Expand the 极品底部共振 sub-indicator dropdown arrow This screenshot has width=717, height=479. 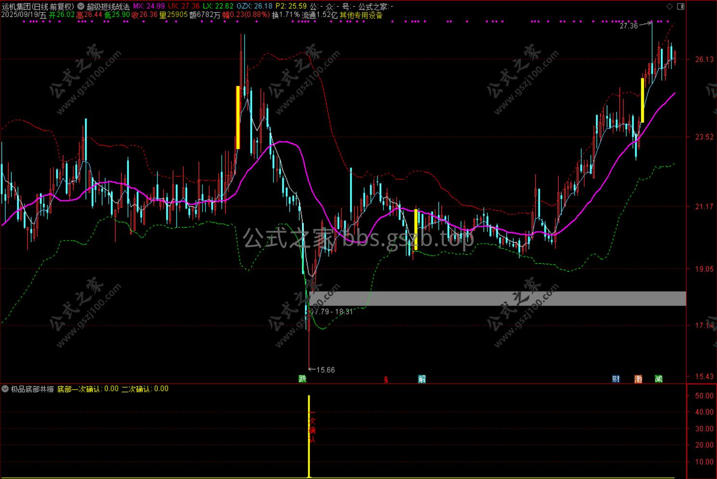[x=5, y=389]
